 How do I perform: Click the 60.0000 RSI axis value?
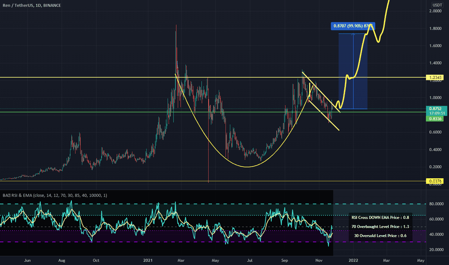click(x=436, y=219)
